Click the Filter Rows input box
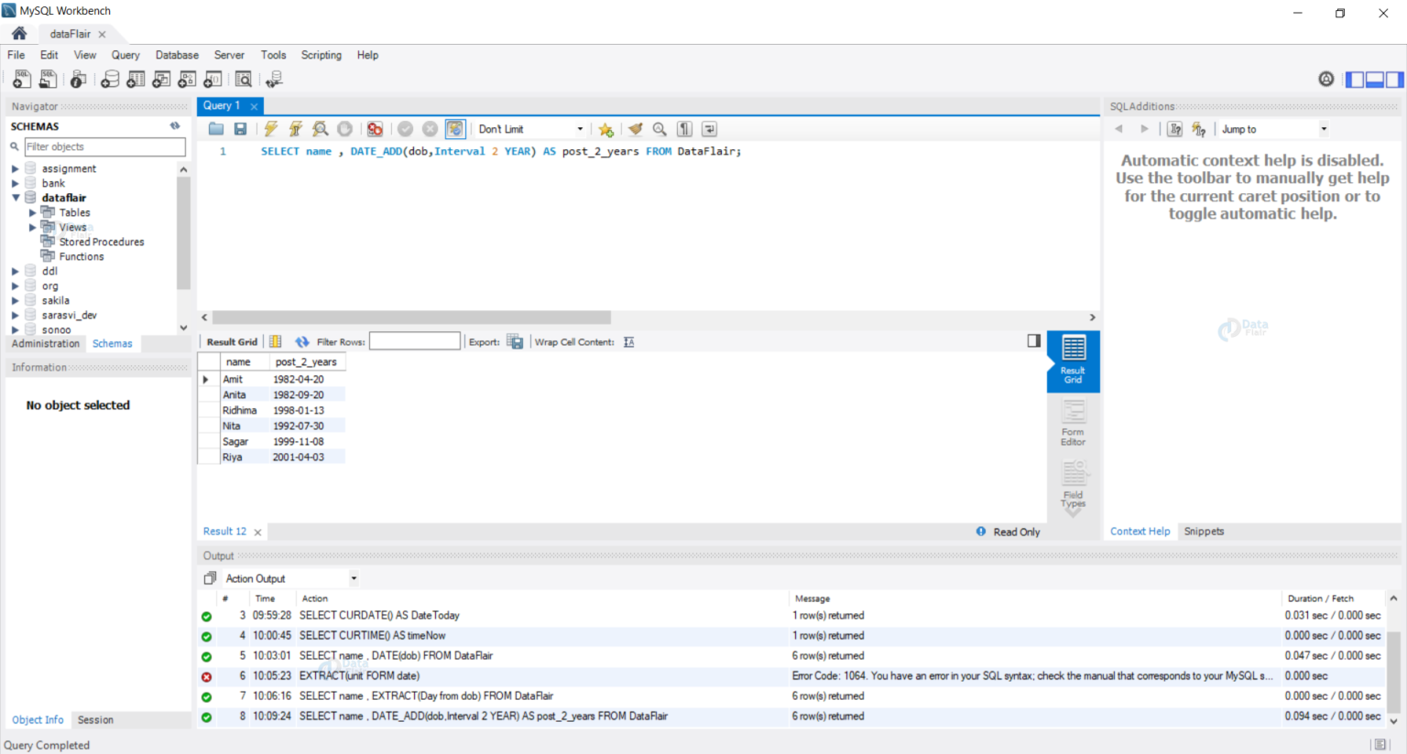1407x754 pixels. point(415,341)
